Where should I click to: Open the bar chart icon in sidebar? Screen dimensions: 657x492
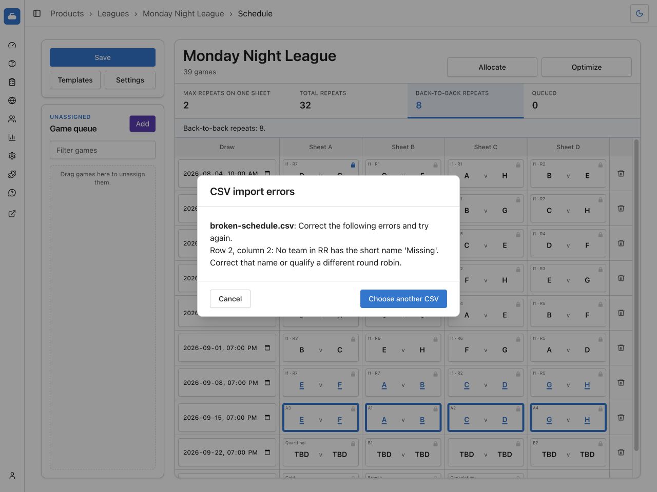click(x=12, y=137)
